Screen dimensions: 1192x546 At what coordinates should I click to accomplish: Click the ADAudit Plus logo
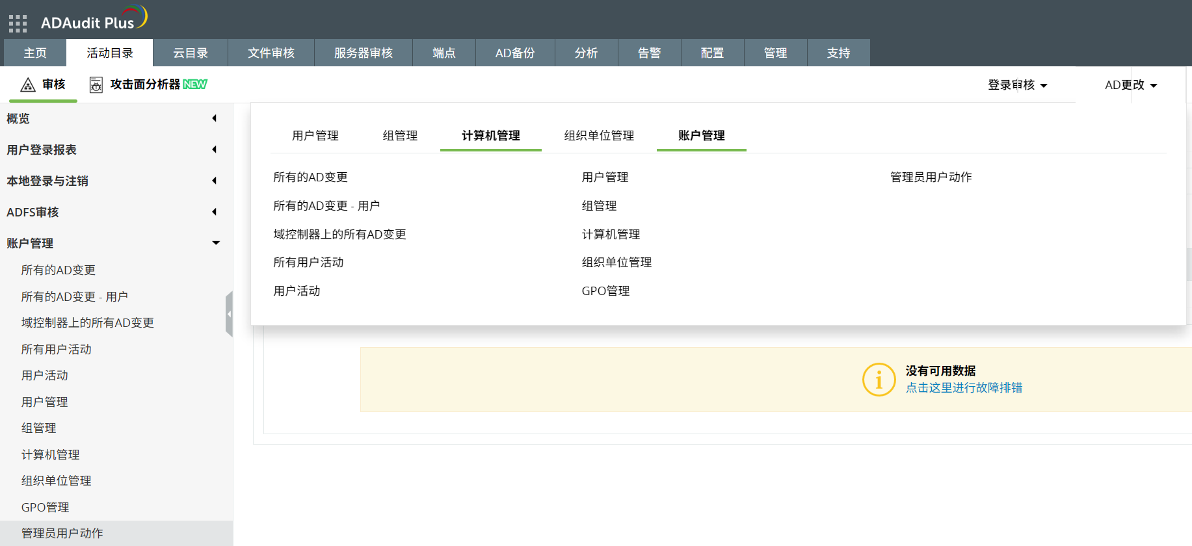(94, 19)
